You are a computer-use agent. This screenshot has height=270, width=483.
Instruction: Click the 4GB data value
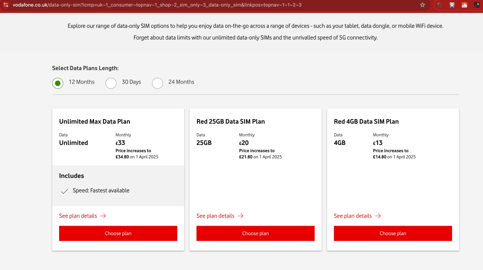click(x=339, y=143)
